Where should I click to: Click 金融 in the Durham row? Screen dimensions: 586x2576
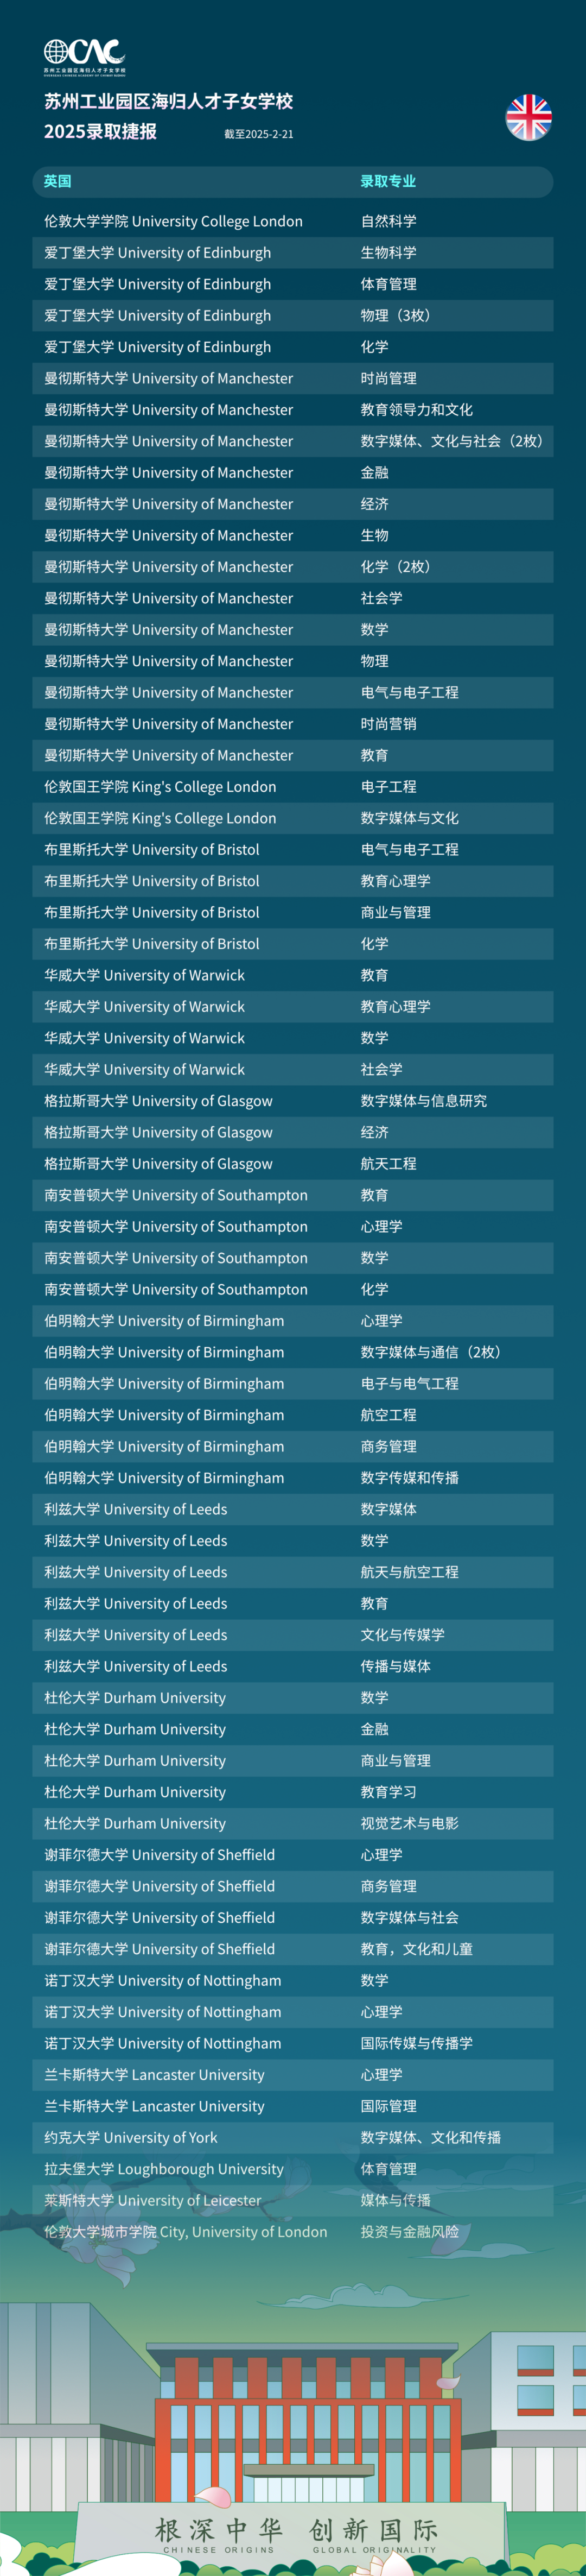coord(374,1729)
